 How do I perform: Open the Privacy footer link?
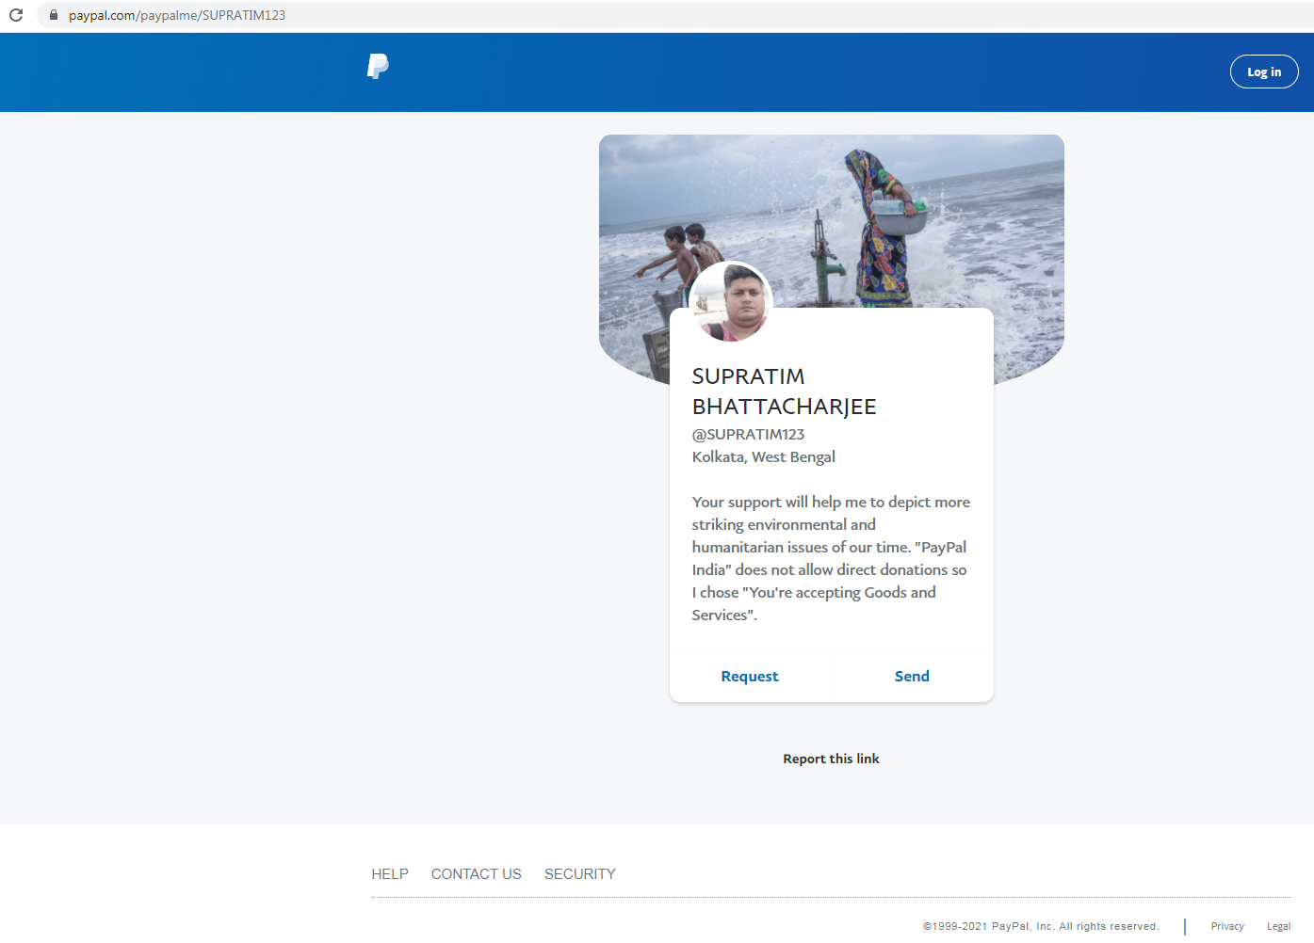[1227, 926]
